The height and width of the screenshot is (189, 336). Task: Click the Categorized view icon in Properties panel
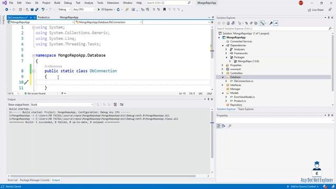218,126
